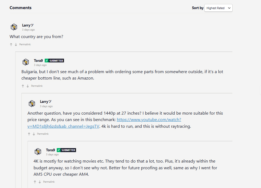
Task: Open Tora9's username on the 4K comment
Action: pos(50,150)
